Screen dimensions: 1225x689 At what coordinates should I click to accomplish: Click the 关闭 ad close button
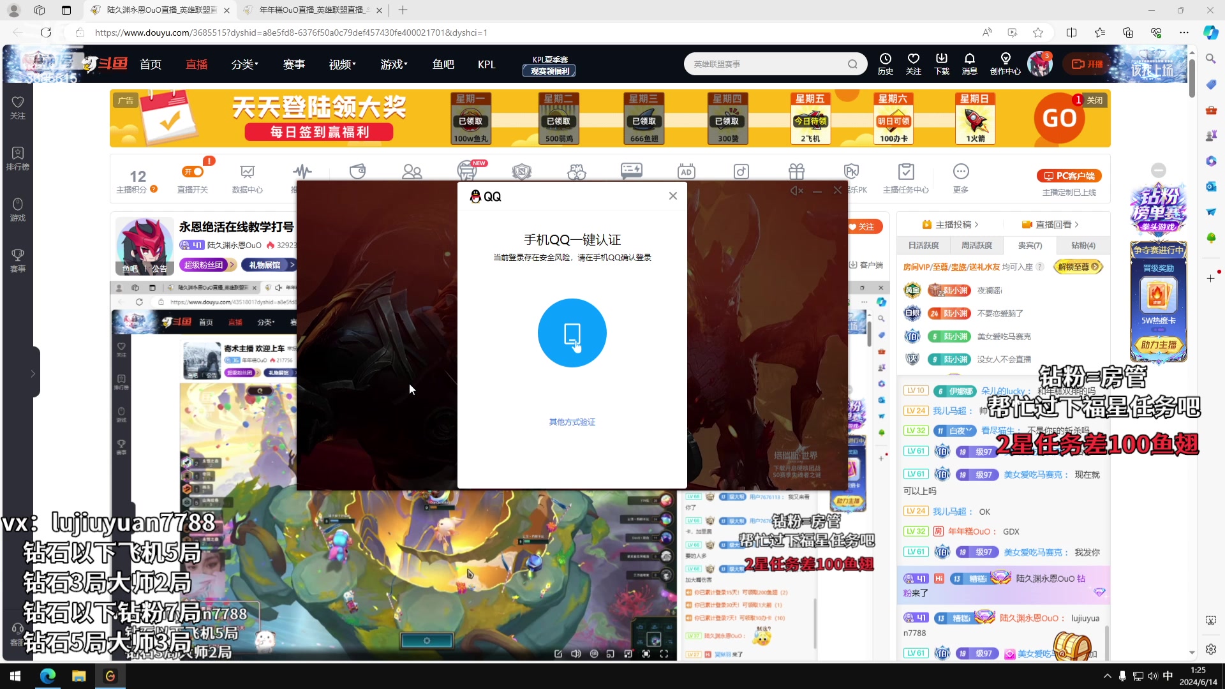click(x=1094, y=100)
